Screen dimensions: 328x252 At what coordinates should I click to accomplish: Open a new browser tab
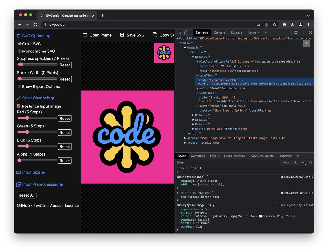coord(103,16)
